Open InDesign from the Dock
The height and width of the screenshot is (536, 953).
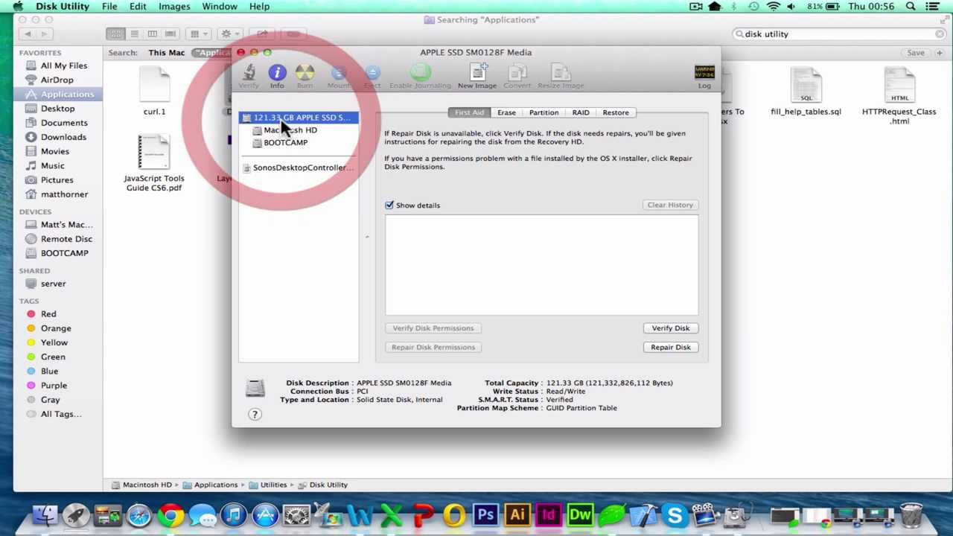pos(549,515)
